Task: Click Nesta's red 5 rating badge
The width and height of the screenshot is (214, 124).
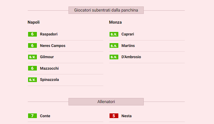Action: [114, 116]
